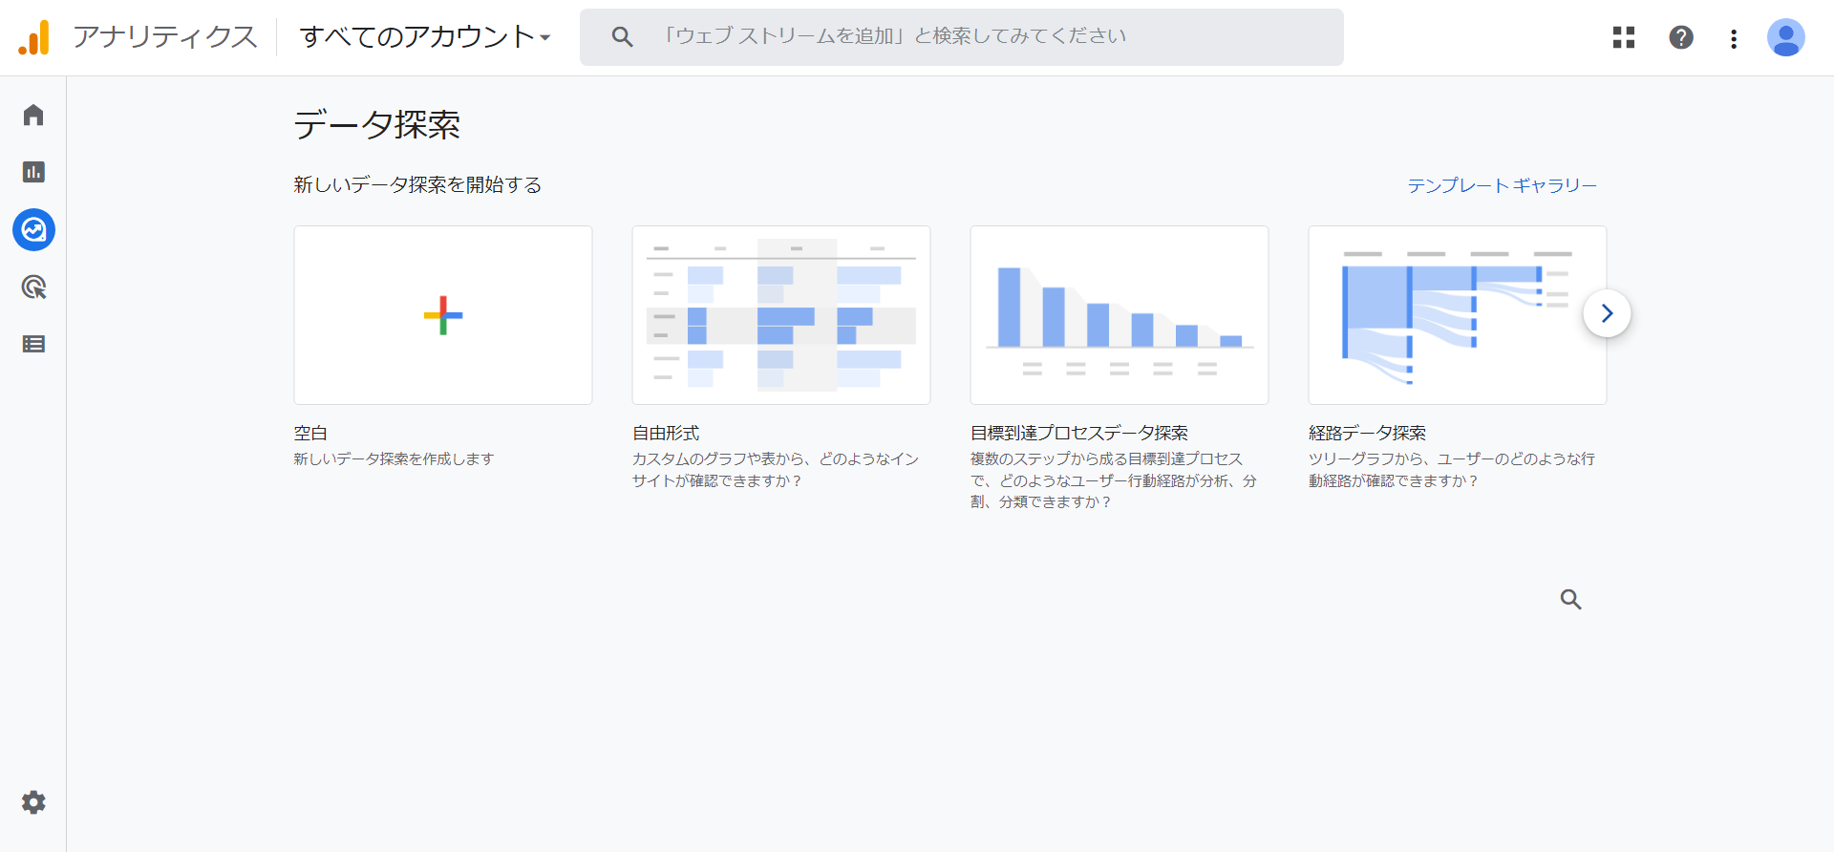This screenshot has height=852, width=1834.
Task: Open the Google apps grid icon
Action: pyautogui.click(x=1624, y=37)
